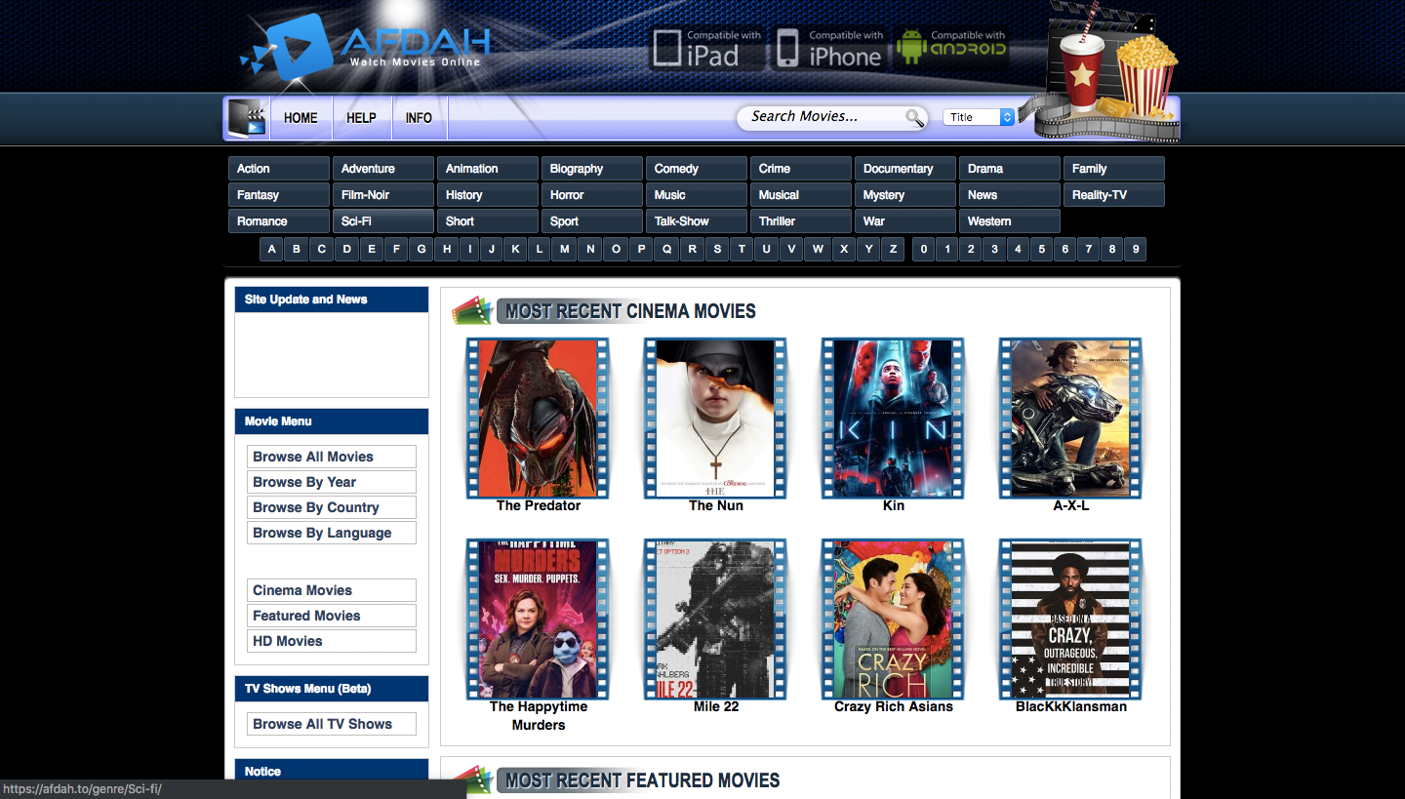
Task: Open Browse By Language link
Action: [332, 533]
